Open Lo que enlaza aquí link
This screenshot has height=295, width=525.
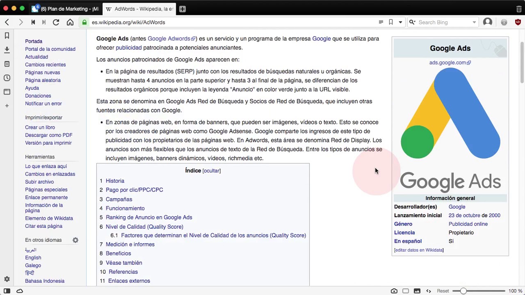click(46, 166)
